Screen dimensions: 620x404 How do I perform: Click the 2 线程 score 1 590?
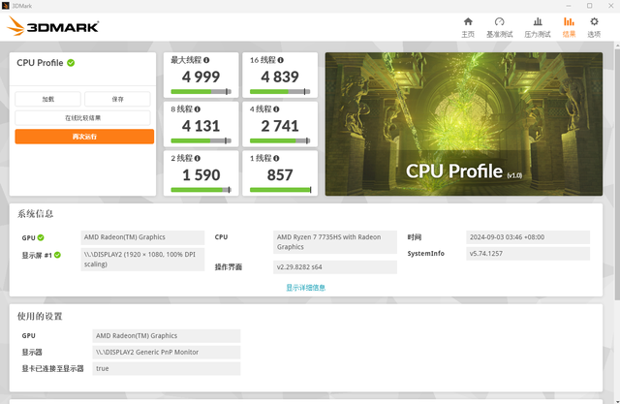point(201,175)
